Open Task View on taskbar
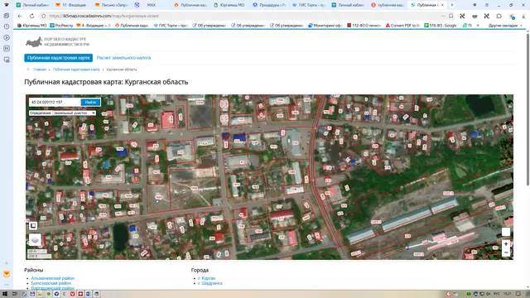The width and height of the screenshot is (530, 298). pyautogui.click(x=15, y=294)
